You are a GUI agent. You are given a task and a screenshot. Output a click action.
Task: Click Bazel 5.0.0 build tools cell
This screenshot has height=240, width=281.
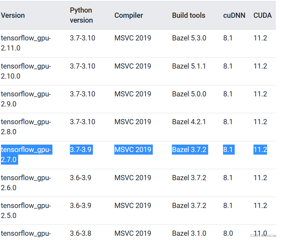pos(189,94)
